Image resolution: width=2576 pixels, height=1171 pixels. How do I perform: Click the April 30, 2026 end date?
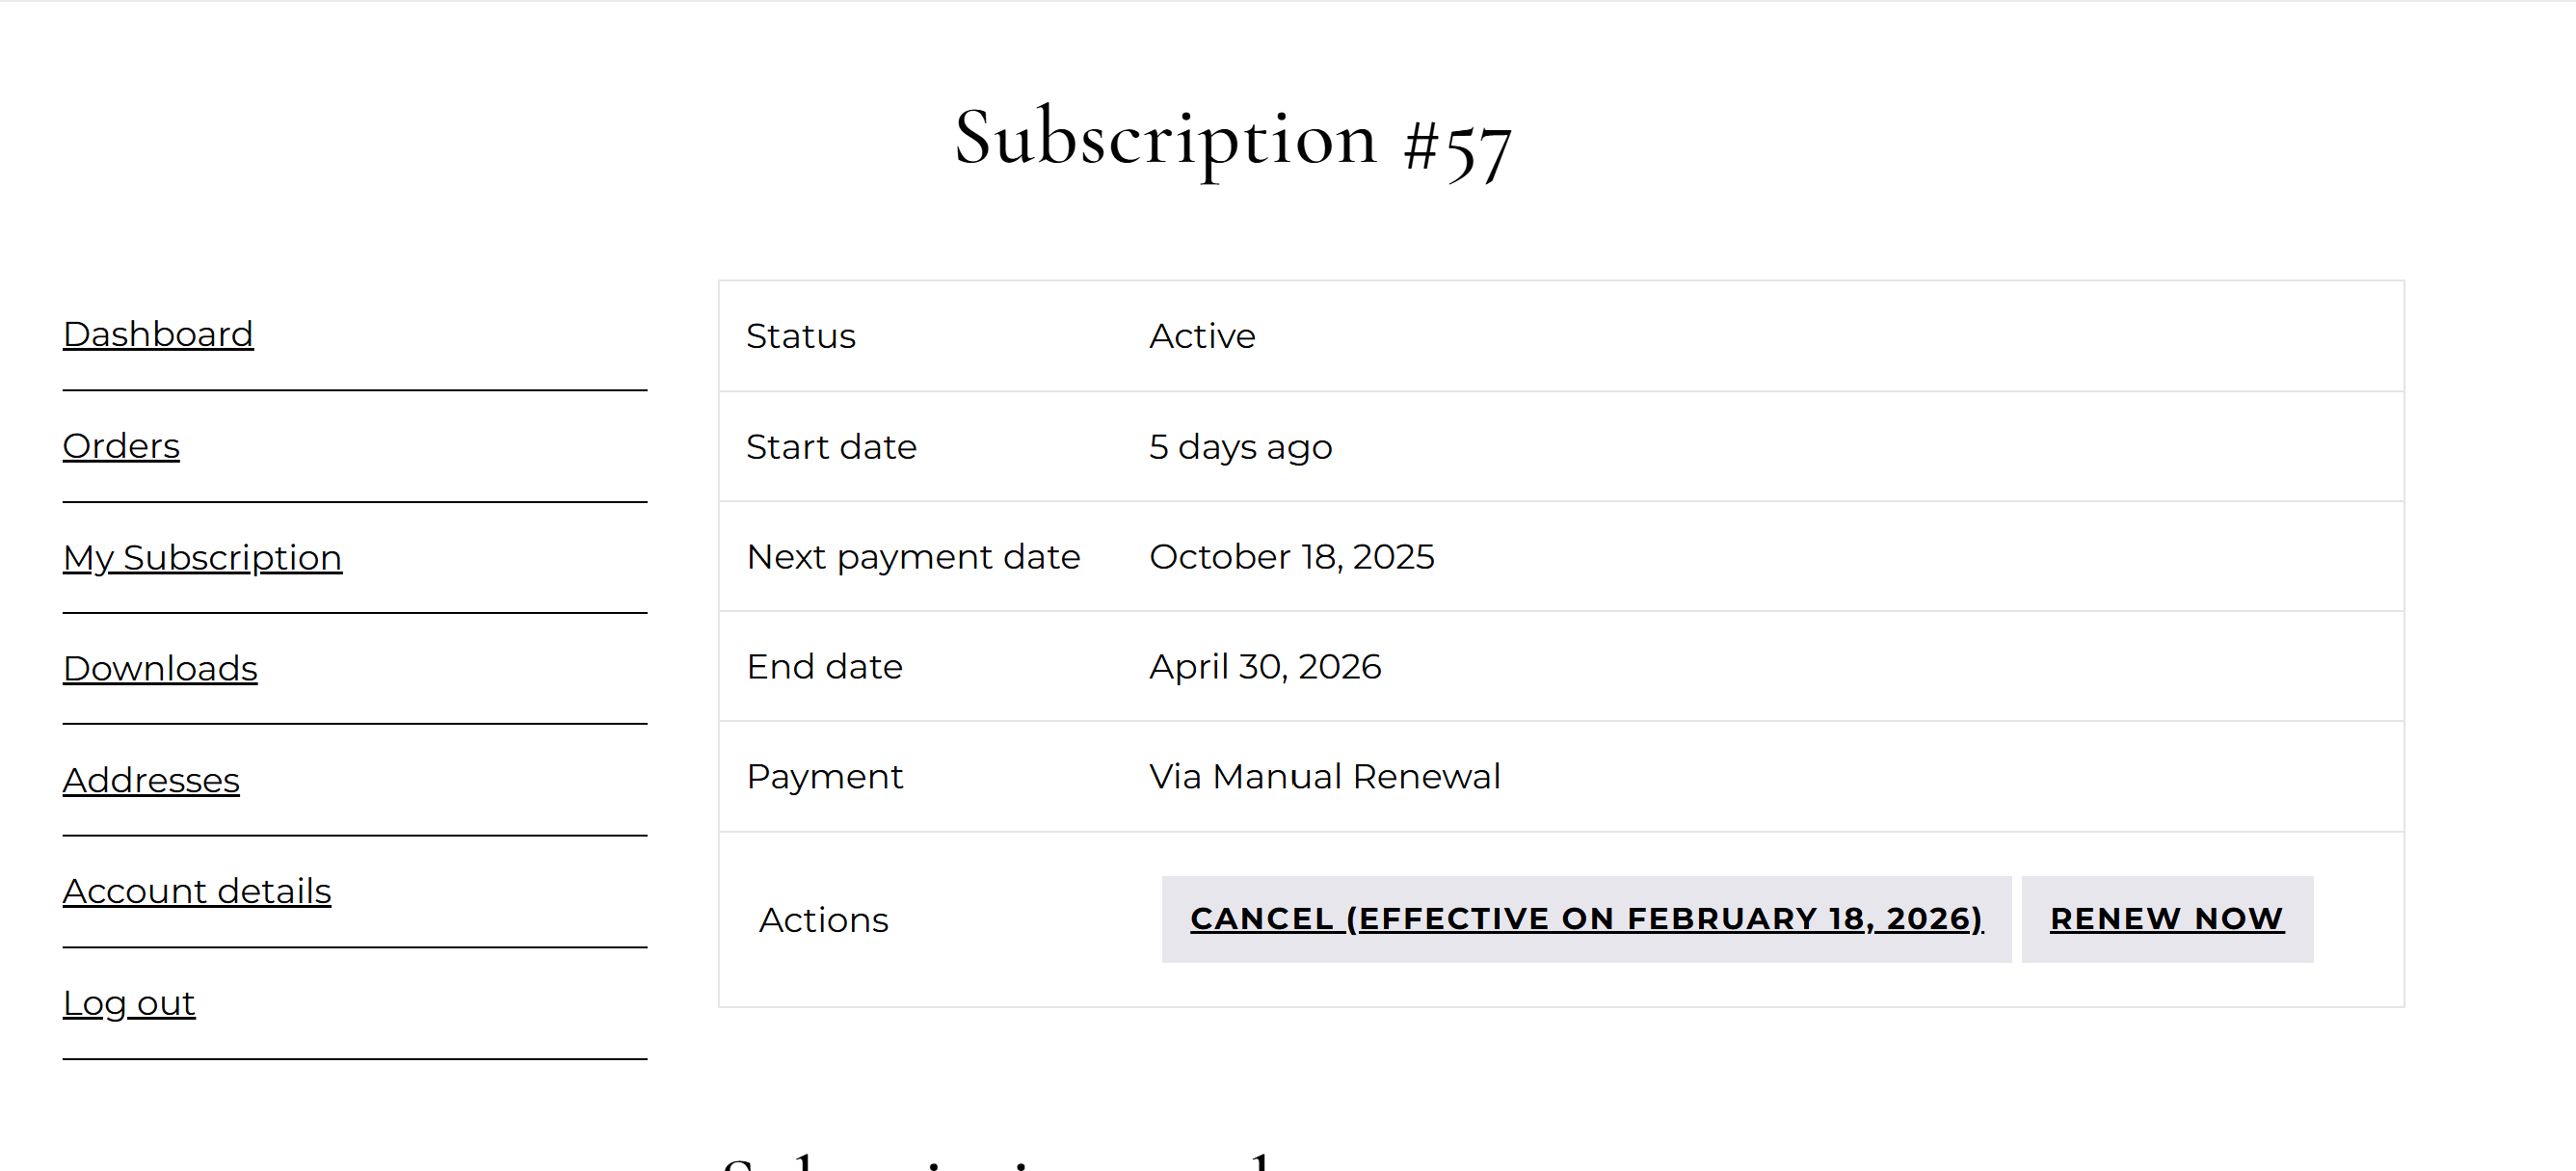(x=1265, y=667)
